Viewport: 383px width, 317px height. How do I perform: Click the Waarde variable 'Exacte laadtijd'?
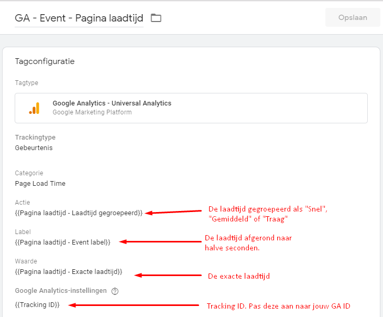69,271
